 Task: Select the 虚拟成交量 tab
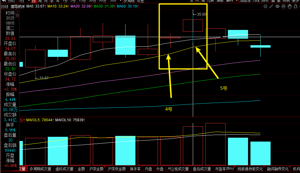click(x=64, y=169)
